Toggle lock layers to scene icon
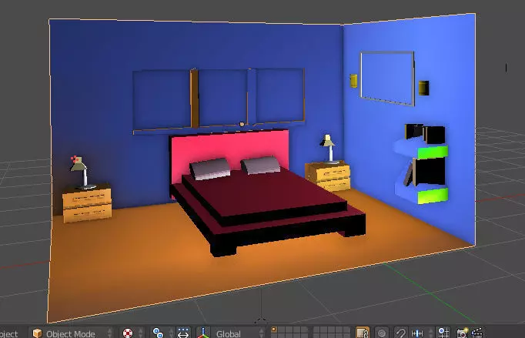The height and width of the screenshot is (338, 525). click(x=363, y=333)
